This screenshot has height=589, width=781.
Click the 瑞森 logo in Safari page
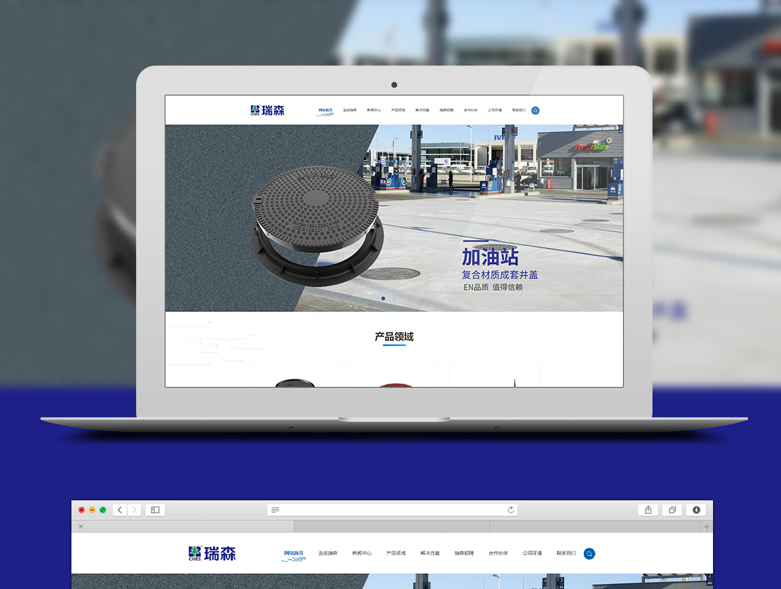coord(212,553)
